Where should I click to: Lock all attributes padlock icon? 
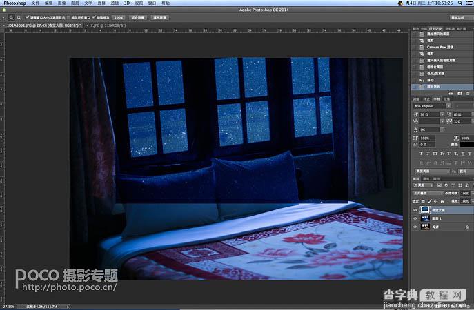[x=442, y=201]
